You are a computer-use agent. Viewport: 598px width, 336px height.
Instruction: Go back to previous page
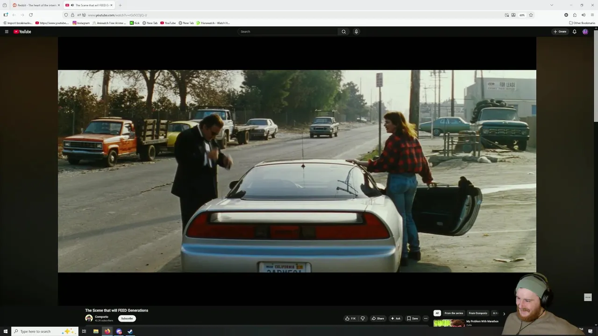click(x=14, y=15)
